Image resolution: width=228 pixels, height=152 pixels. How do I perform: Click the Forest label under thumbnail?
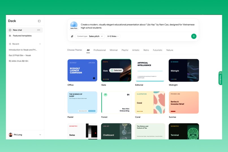tap(104, 117)
